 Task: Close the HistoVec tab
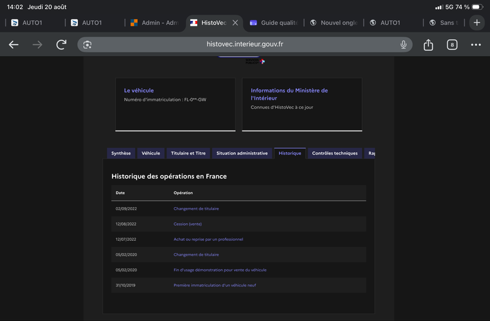[x=235, y=23]
